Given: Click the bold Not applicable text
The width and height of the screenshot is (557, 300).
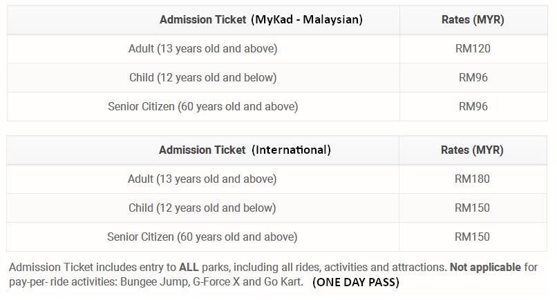Looking at the screenshot, I should click(x=485, y=268).
